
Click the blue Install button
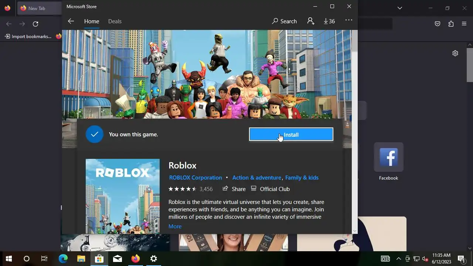point(291,134)
